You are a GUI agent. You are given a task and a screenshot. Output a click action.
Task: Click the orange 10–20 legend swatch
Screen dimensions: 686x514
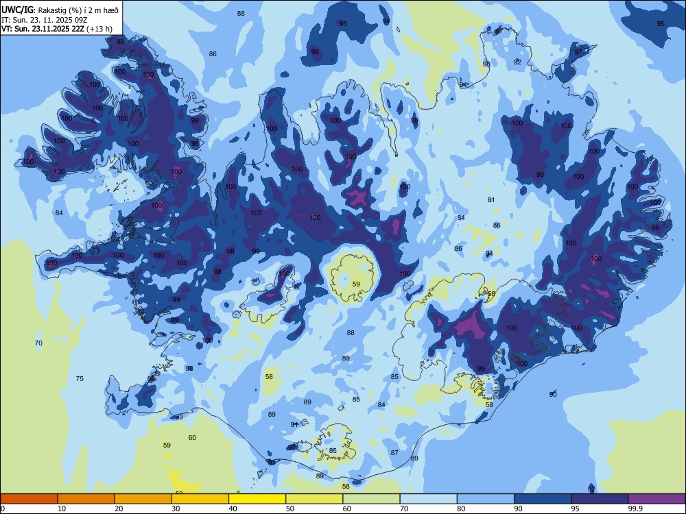click(86, 499)
